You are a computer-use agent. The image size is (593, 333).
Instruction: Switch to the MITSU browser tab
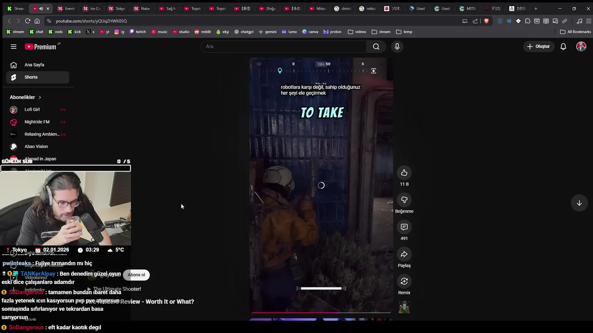[x=468, y=8]
